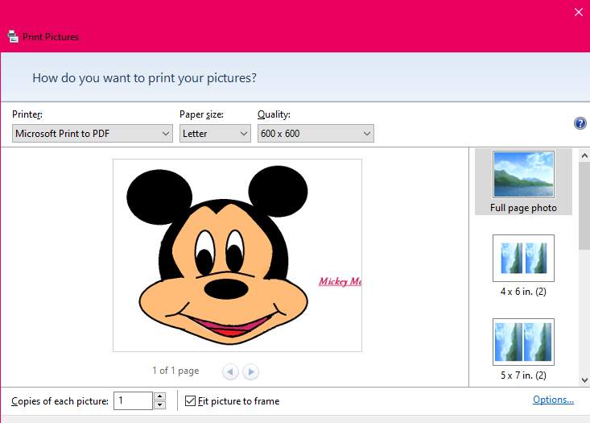
Task: Open the Options link
Action: [553, 400]
